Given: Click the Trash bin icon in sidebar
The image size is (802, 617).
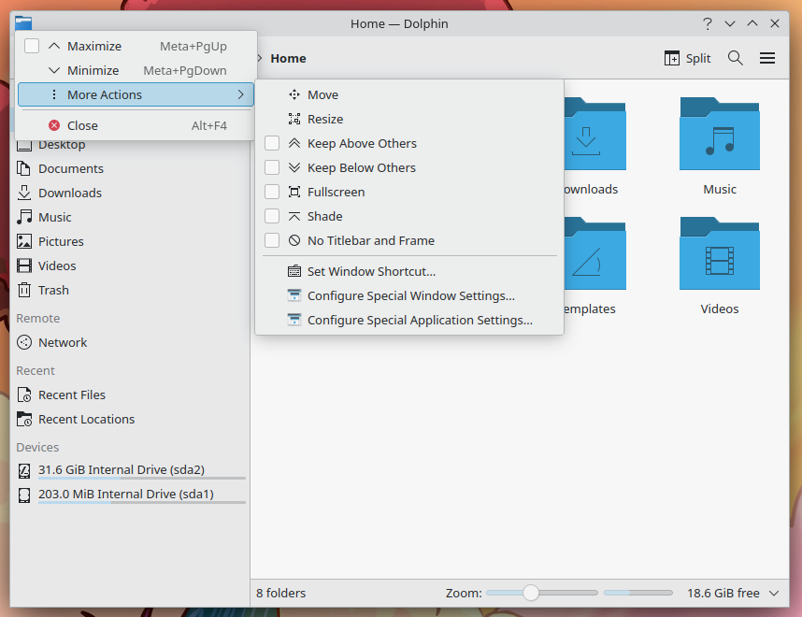Looking at the screenshot, I should (23, 290).
